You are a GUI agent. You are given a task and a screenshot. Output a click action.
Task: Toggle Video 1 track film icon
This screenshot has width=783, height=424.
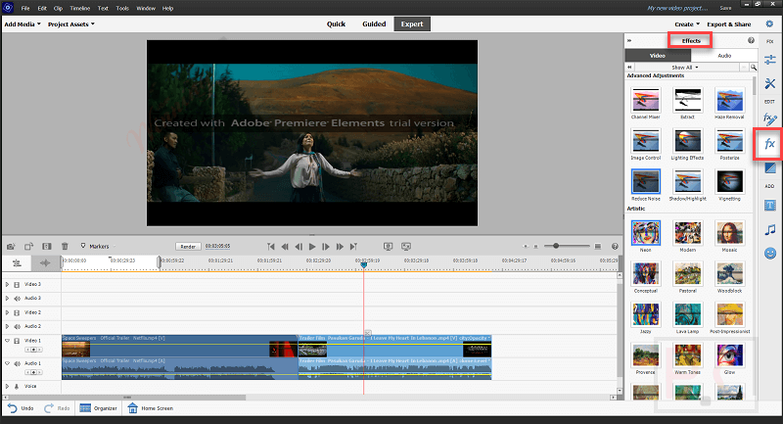coord(17,341)
